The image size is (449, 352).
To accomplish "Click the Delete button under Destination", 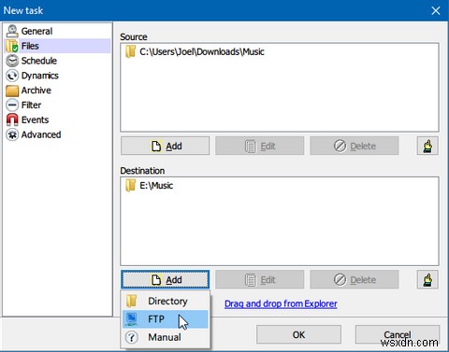I will click(355, 279).
